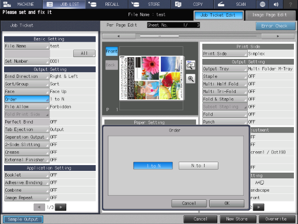Click the flower page preview thumbnail
This screenshot has width=298, height=224.
click(x=151, y=78)
